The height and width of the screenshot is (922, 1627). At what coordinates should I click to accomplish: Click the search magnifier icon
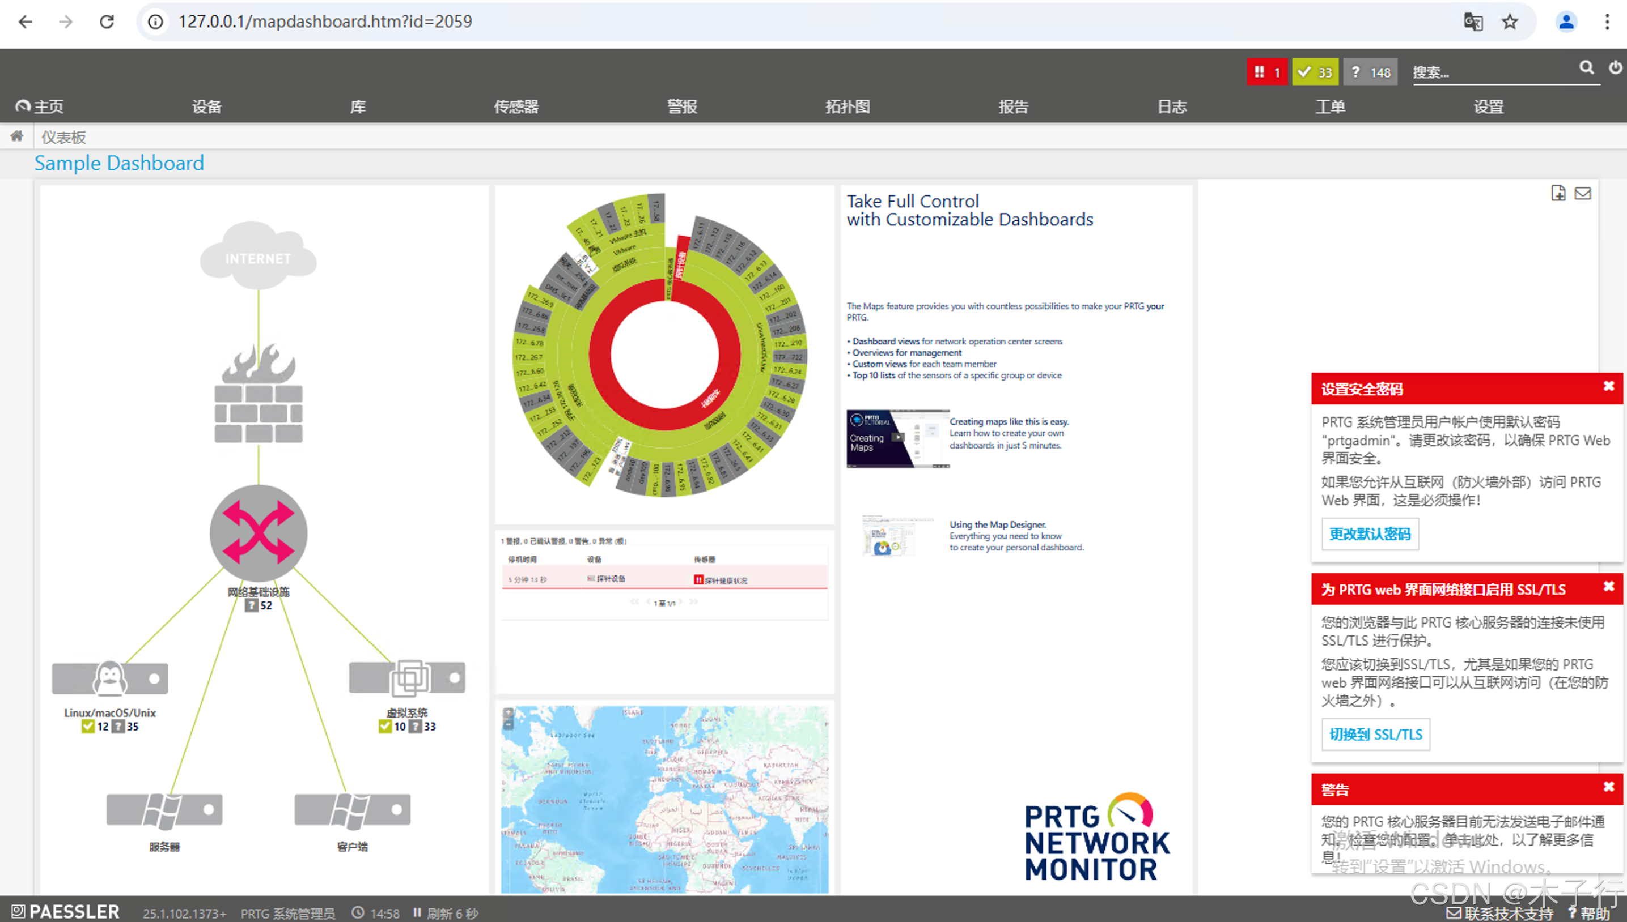pos(1586,68)
